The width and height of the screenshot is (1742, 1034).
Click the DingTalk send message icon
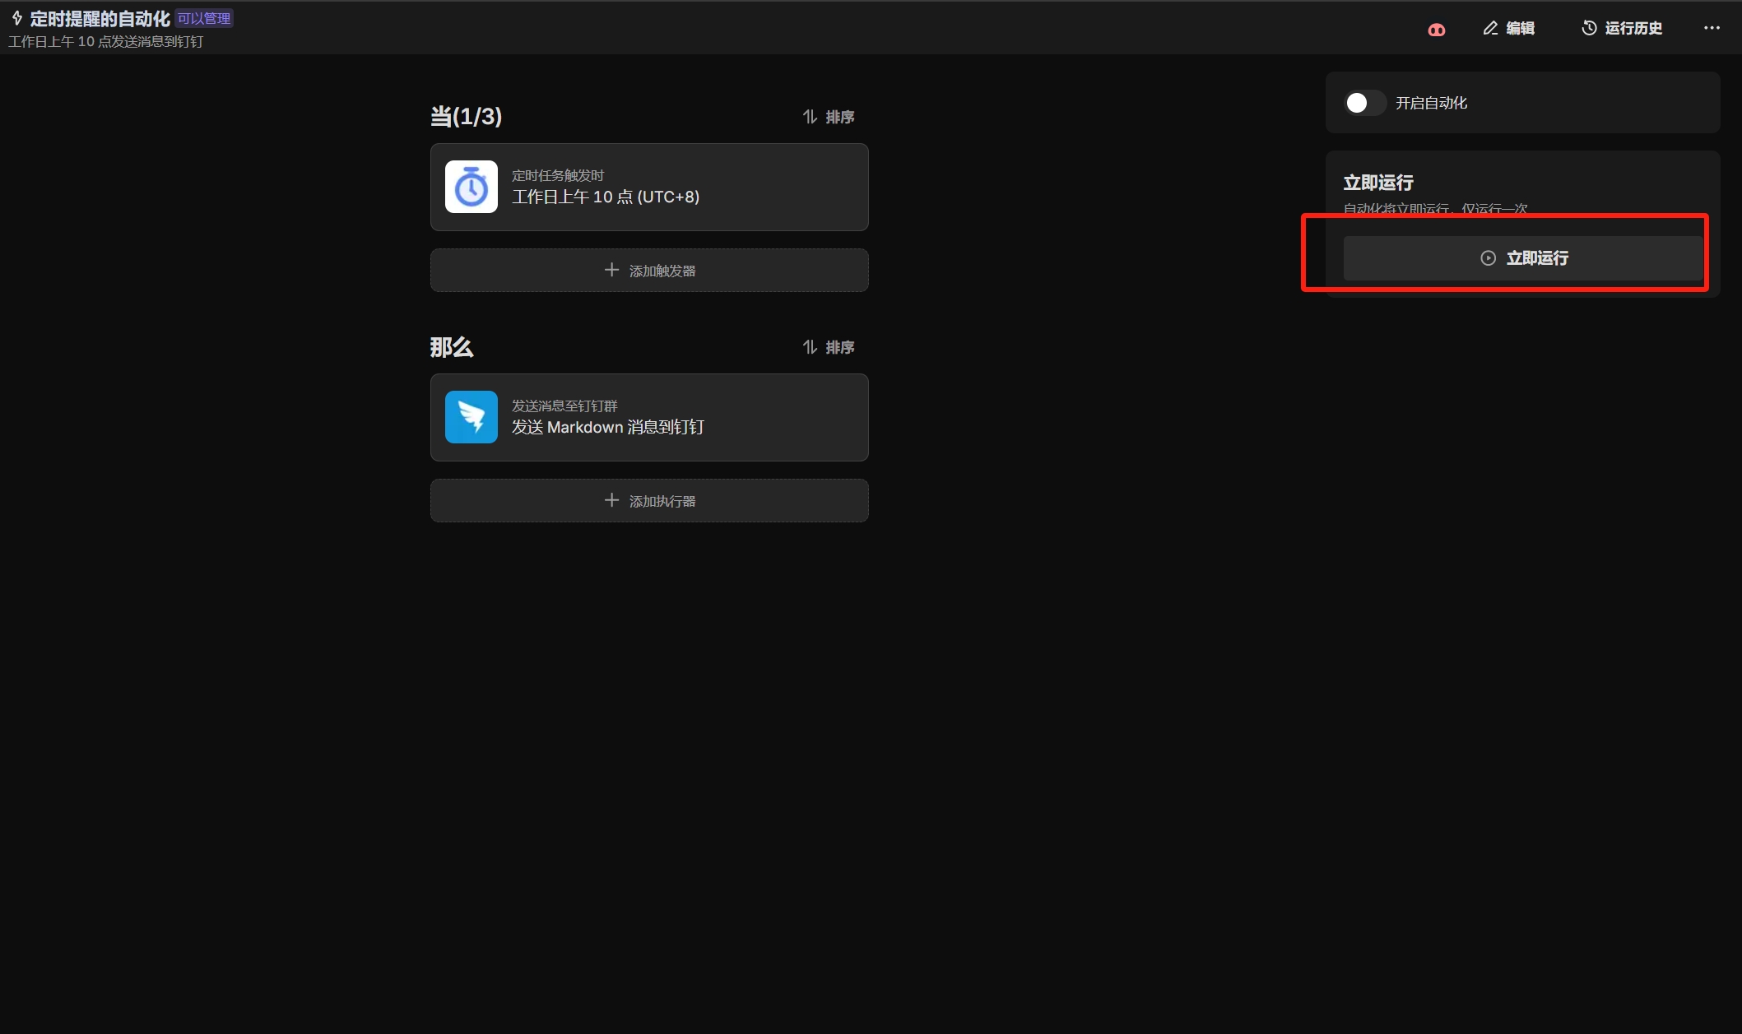(x=471, y=416)
